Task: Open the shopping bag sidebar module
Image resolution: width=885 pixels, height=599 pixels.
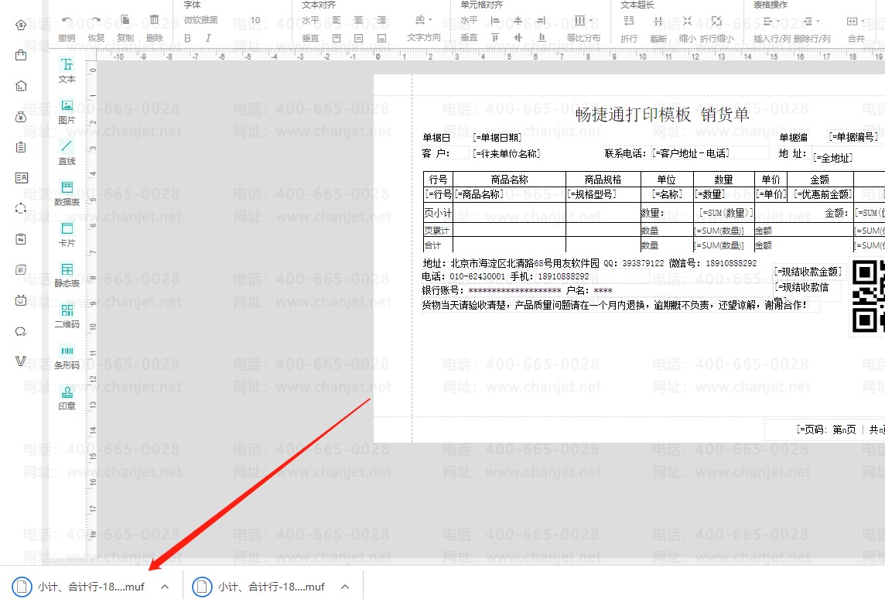Action: point(21,55)
